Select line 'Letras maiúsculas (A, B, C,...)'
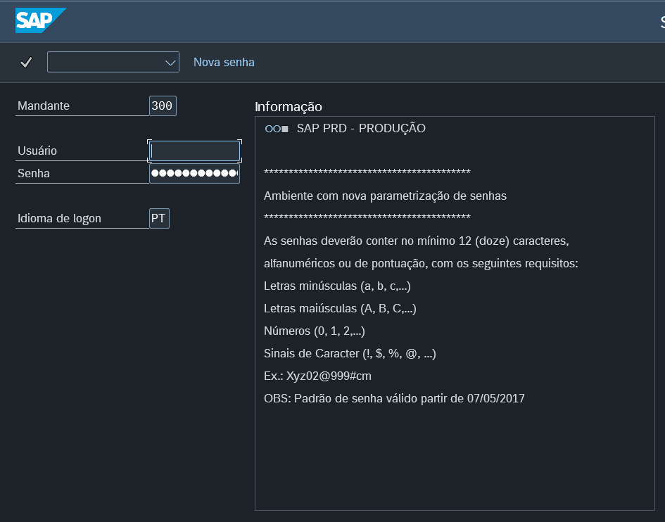This screenshot has width=665, height=522. (x=340, y=308)
